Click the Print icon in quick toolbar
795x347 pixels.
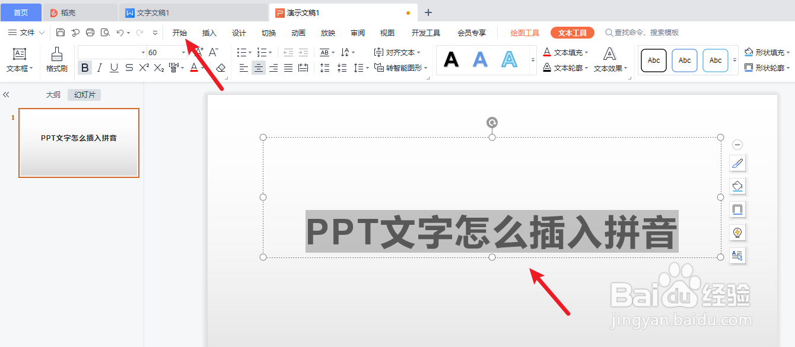pyautogui.click(x=90, y=33)
